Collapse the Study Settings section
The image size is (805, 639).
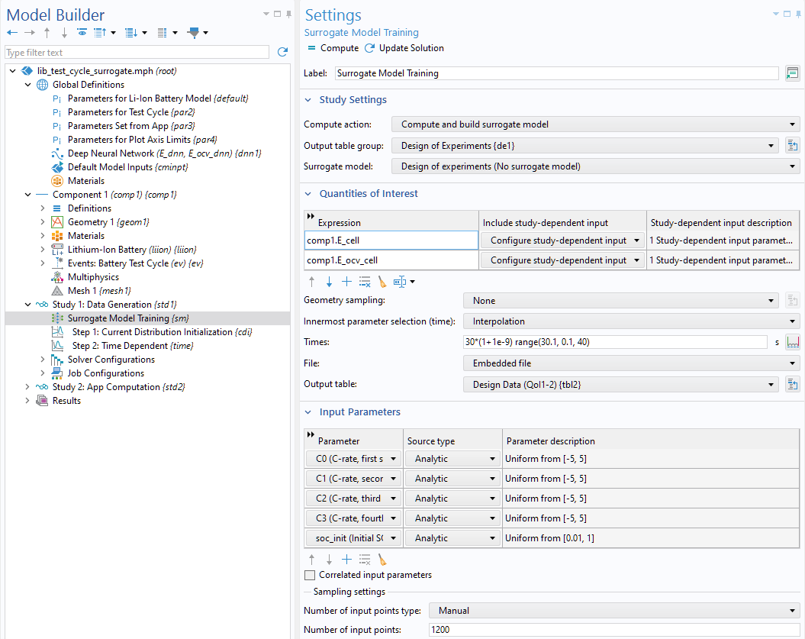coord(309,100)
